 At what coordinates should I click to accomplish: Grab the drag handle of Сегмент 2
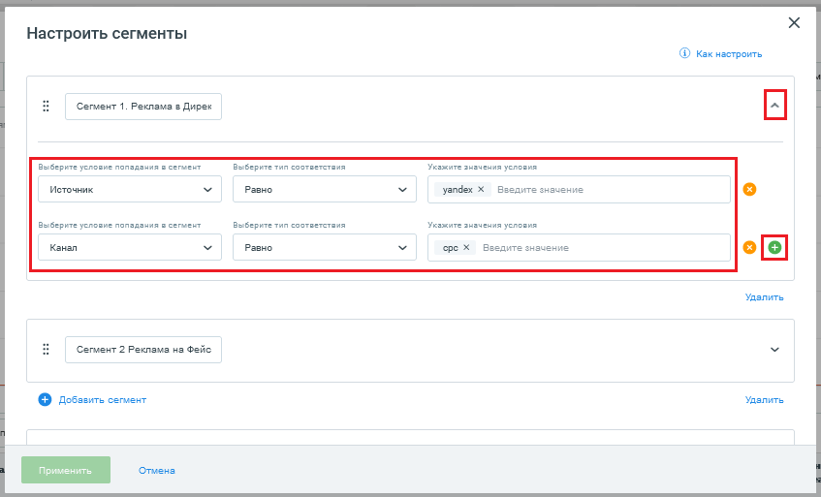[46, 350]
